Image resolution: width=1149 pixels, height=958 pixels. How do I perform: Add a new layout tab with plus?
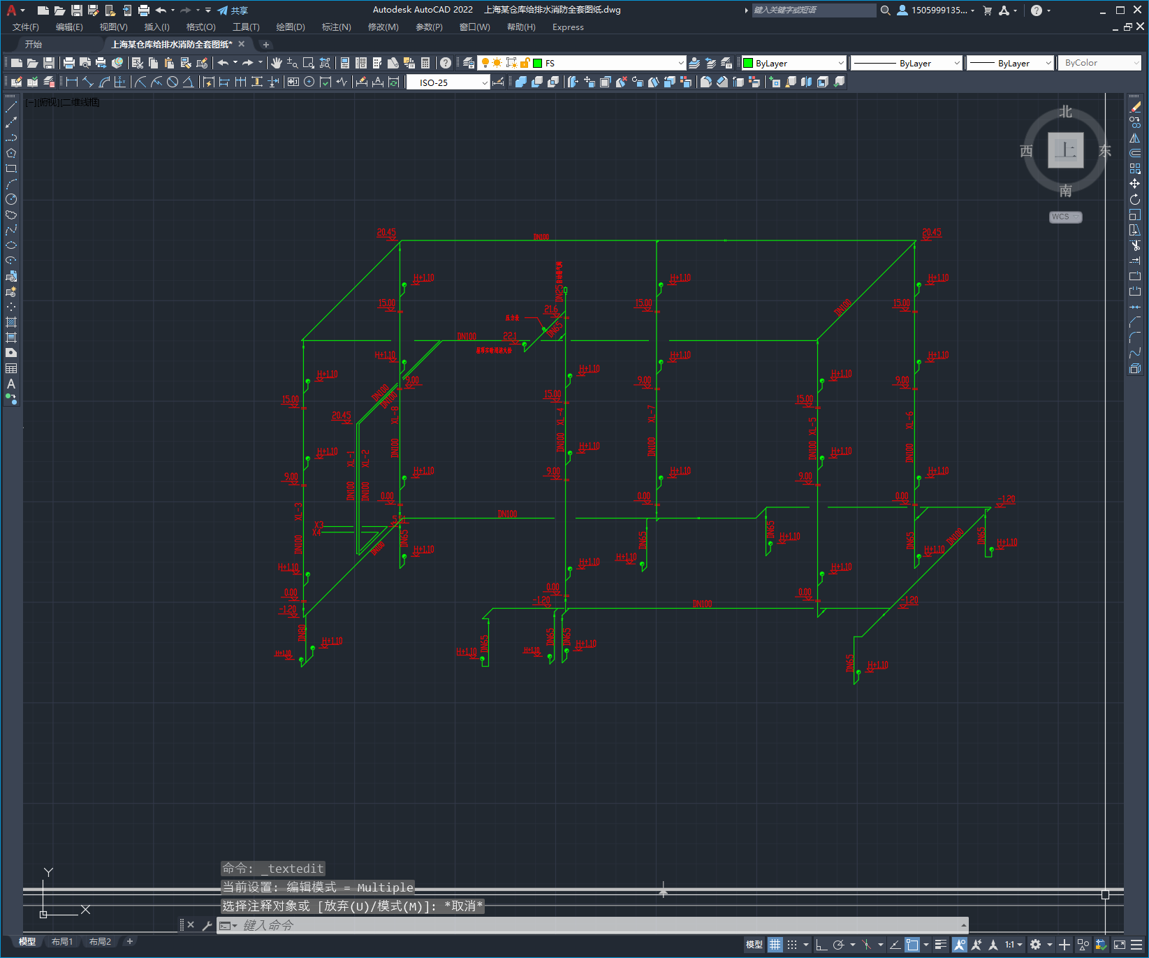pyautogui.click(x=130, y=941)
